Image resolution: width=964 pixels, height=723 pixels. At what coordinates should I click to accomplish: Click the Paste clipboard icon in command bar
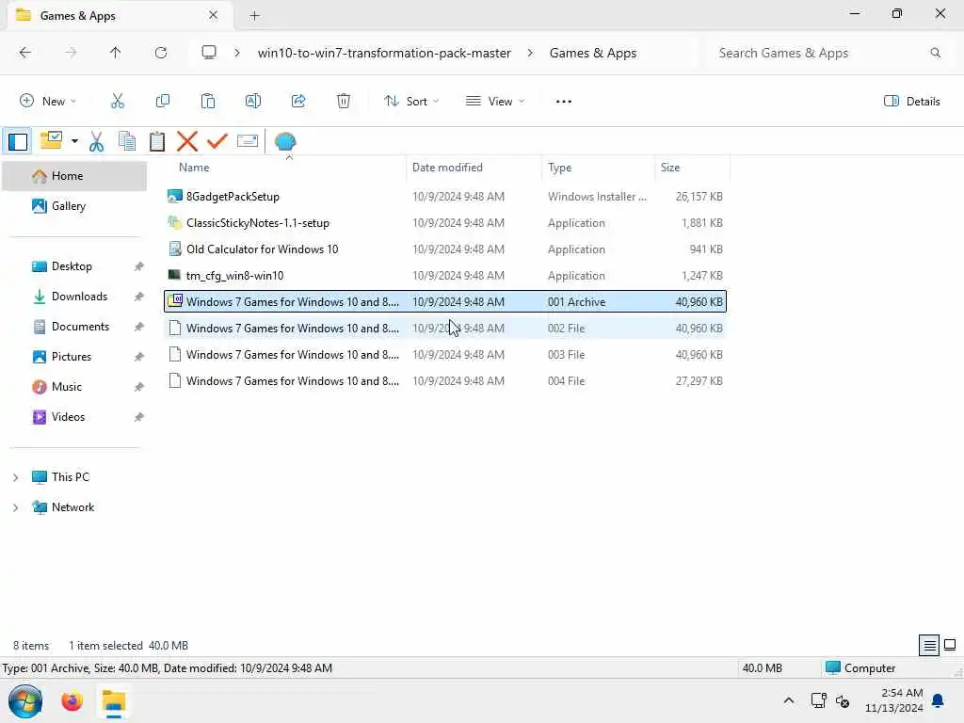pyautogui.click(x=208, y=102)
